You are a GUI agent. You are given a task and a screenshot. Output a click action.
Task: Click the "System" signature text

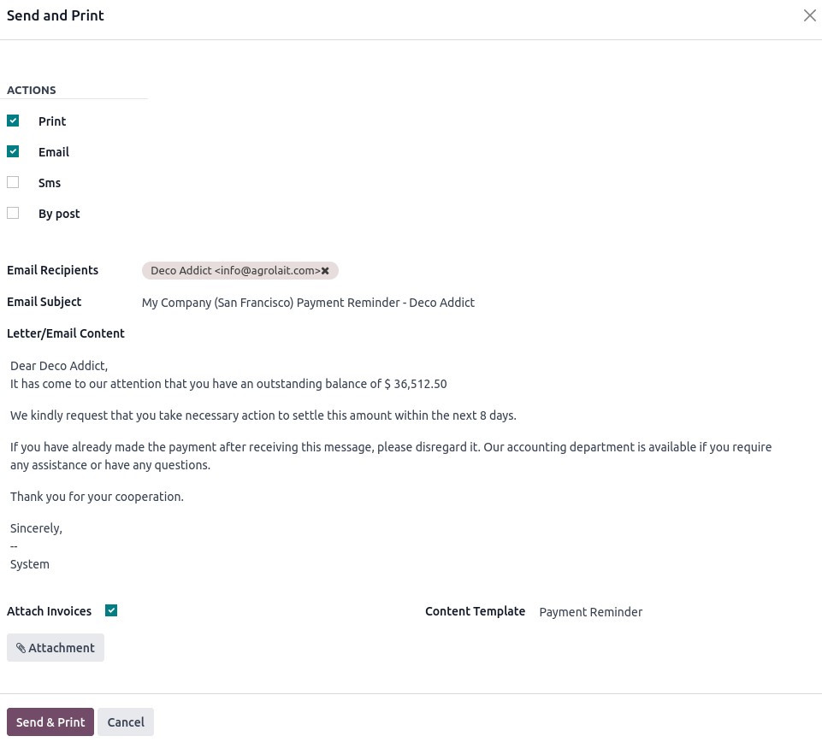coord(30,564)
